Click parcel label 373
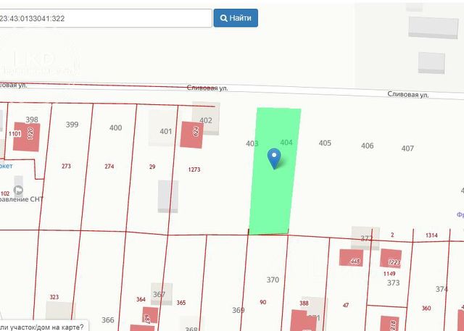The image size is (464, 331). tap(393, 282)
